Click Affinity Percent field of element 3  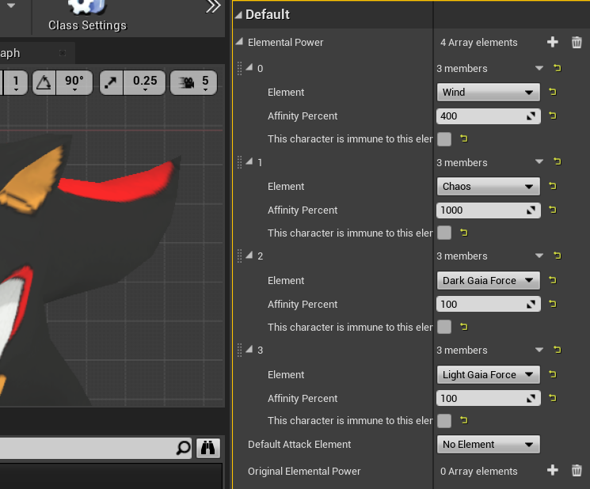click(x=488, y=399)
